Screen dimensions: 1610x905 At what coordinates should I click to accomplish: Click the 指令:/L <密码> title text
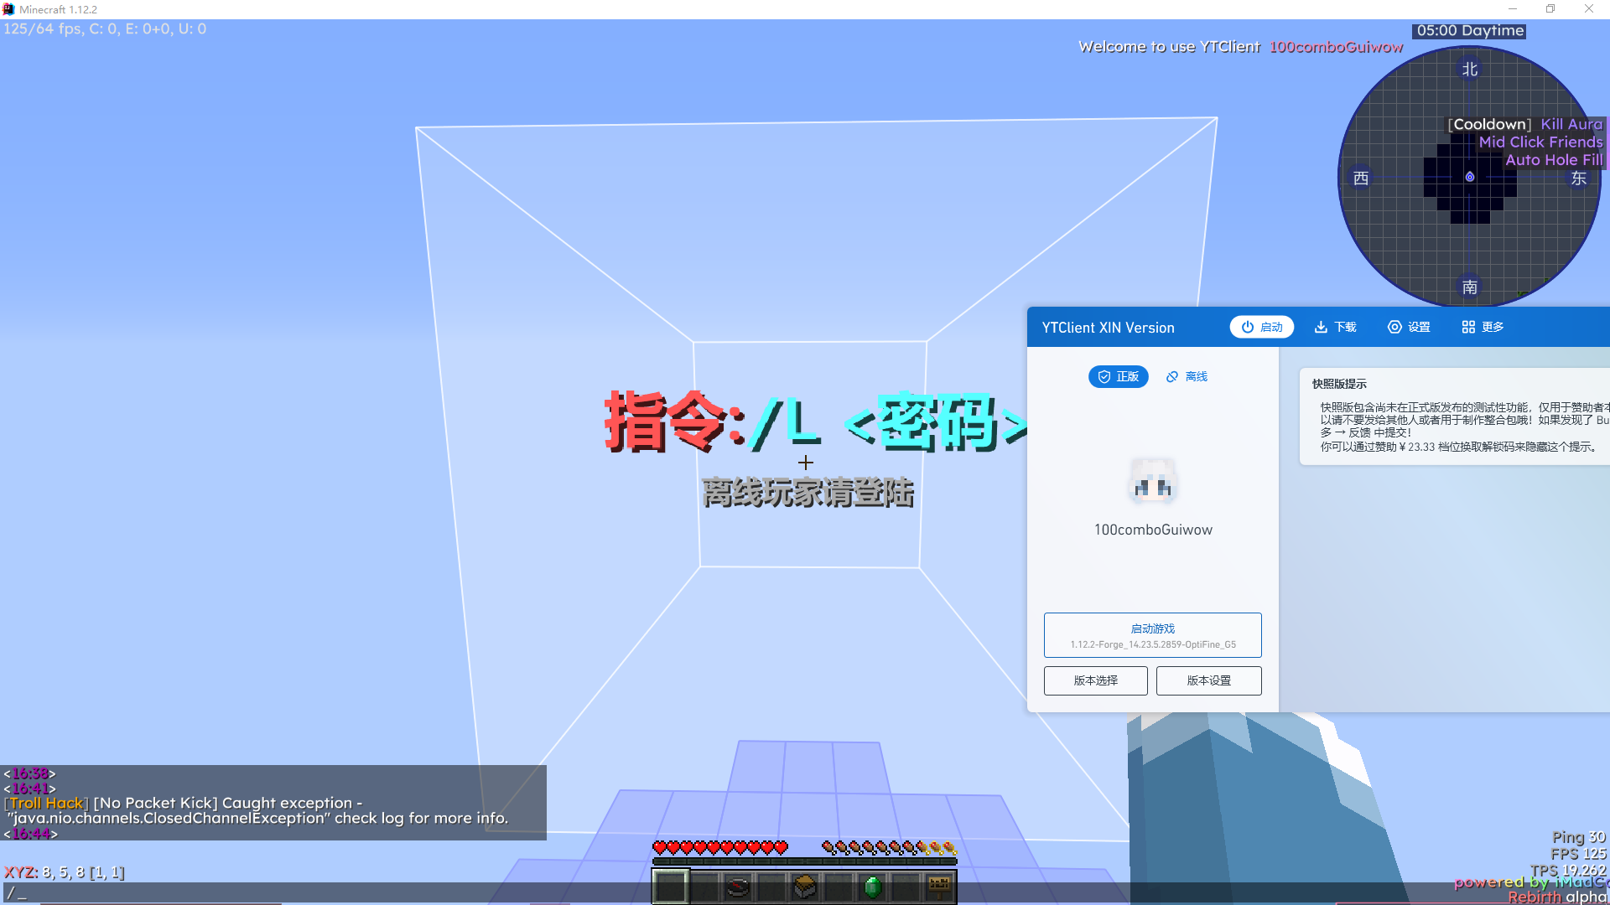click(x=817, y=422)
